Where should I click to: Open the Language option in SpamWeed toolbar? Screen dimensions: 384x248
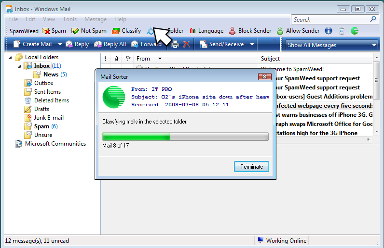[206, 31]
